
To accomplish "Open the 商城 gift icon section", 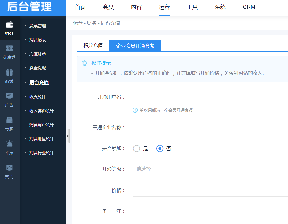I will click(x=9, y=76).
